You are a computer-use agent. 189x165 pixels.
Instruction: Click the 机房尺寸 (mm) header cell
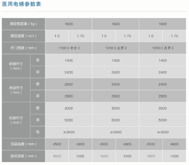16,120
